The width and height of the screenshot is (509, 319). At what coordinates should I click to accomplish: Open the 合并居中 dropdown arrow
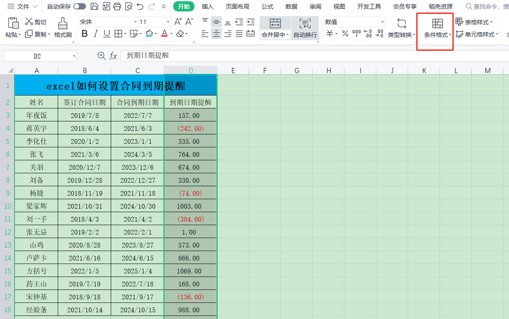coord(288,35)
